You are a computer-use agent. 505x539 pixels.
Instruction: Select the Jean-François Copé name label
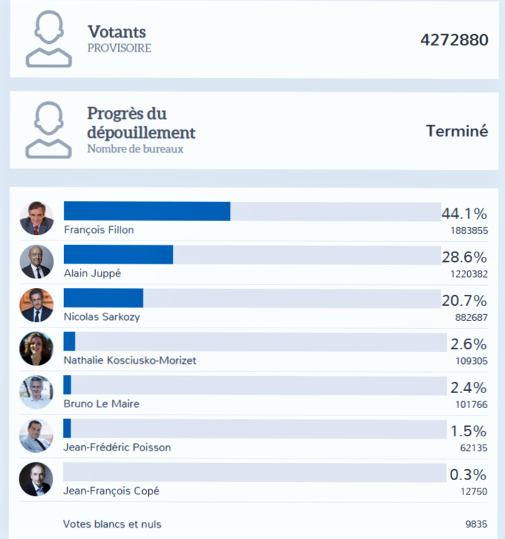click(112, 491)
